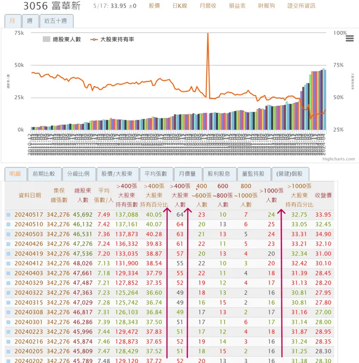Follow the 股價 link in header
Screen dimensions: 359x363
tap(154, 6)
